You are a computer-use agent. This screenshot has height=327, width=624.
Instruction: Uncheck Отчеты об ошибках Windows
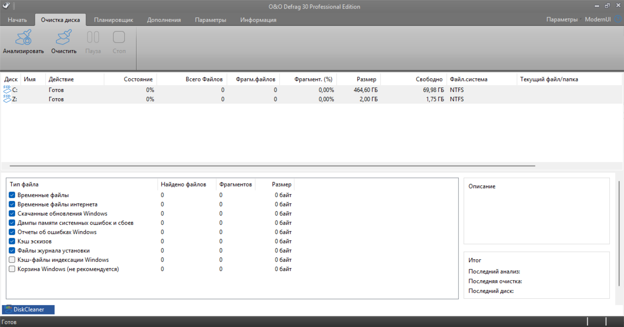(12, 232)
